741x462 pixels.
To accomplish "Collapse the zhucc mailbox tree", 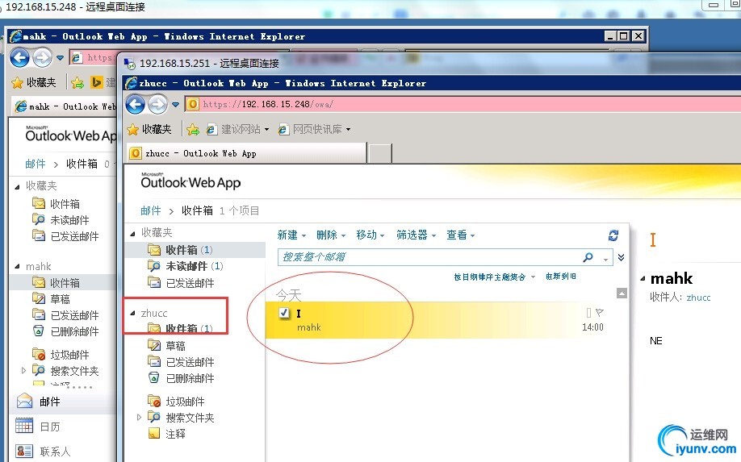I will pyautogui.click(x=133, y=313).
